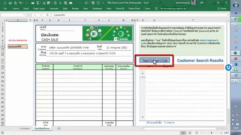Click the Insert Function fx icon
This screenshot has height=135, width=241.
point(47,15)
